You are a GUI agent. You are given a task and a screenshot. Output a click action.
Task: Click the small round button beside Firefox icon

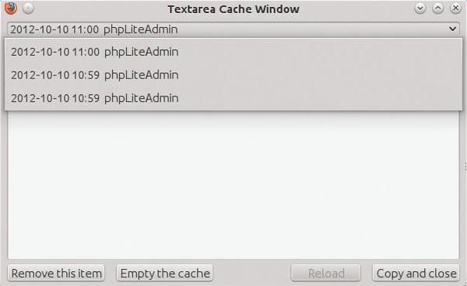(x=28, y=9)
